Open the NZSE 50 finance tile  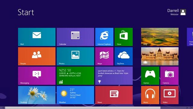pyautogui.click(x=75, y=76)
